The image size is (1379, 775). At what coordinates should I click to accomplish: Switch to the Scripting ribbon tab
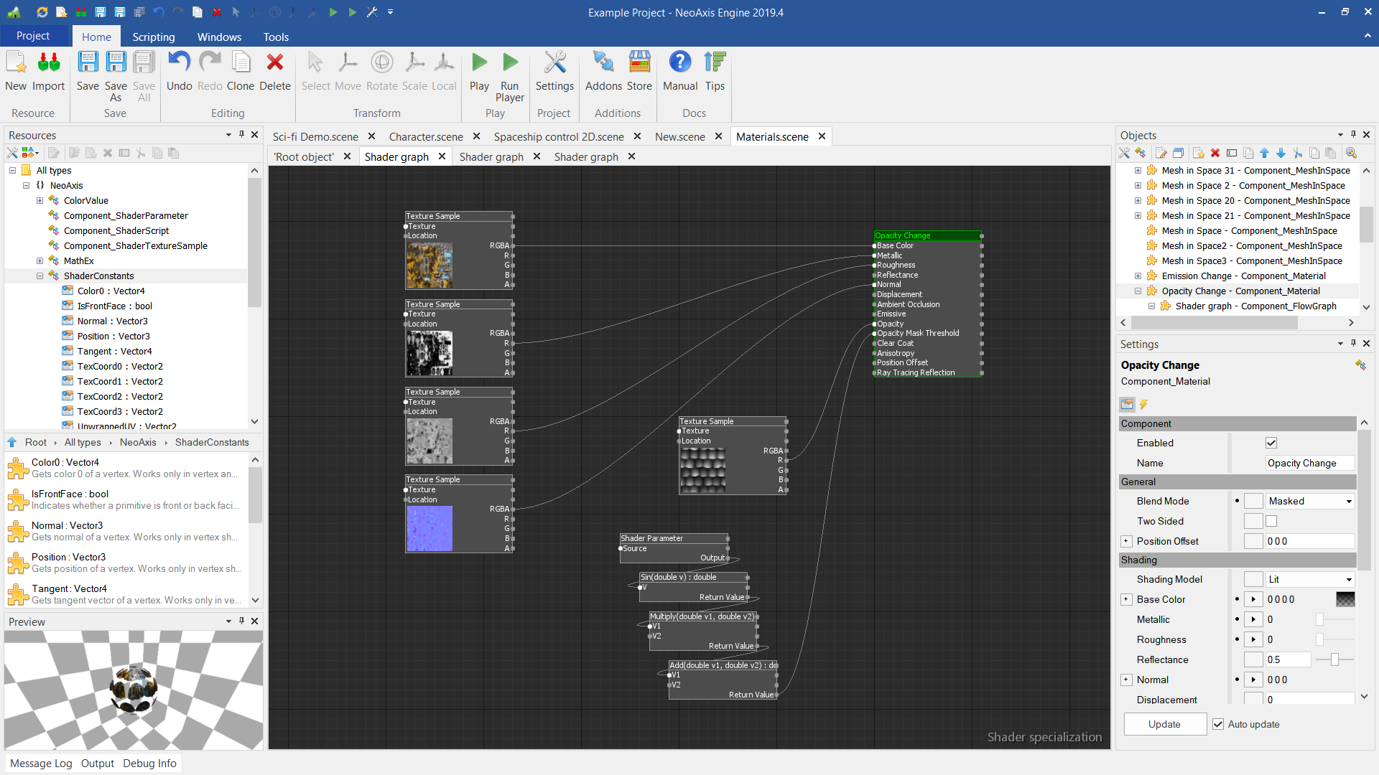click(153, 37)
